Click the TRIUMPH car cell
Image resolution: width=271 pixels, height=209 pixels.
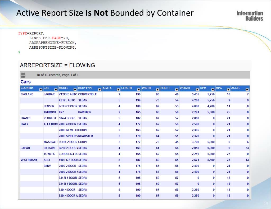pyautogui.click(x=49, y=112)
